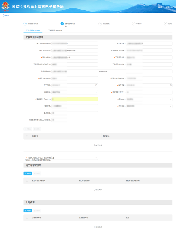Check select-all box in 土地信息 table header
Image resolution: width=182 pixels, height=232 pixels.
[27, 218]
